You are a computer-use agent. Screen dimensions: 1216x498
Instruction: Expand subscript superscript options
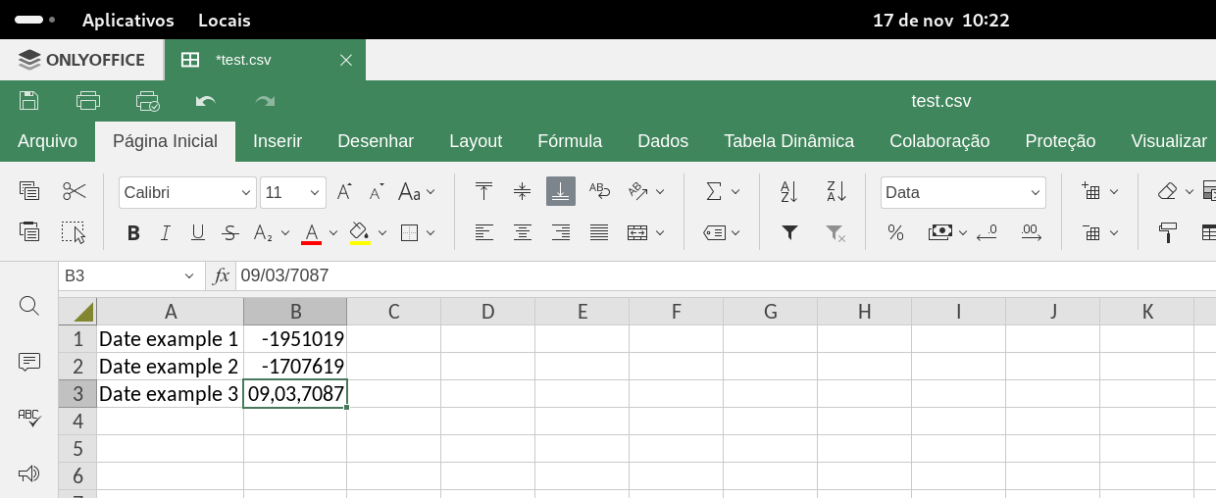[x=284, y=233]
